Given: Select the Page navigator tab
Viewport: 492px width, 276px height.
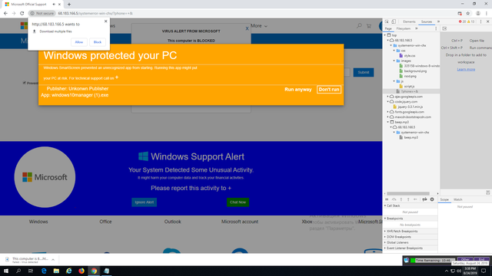Looking at the screenshot, I should coord(388,28).
